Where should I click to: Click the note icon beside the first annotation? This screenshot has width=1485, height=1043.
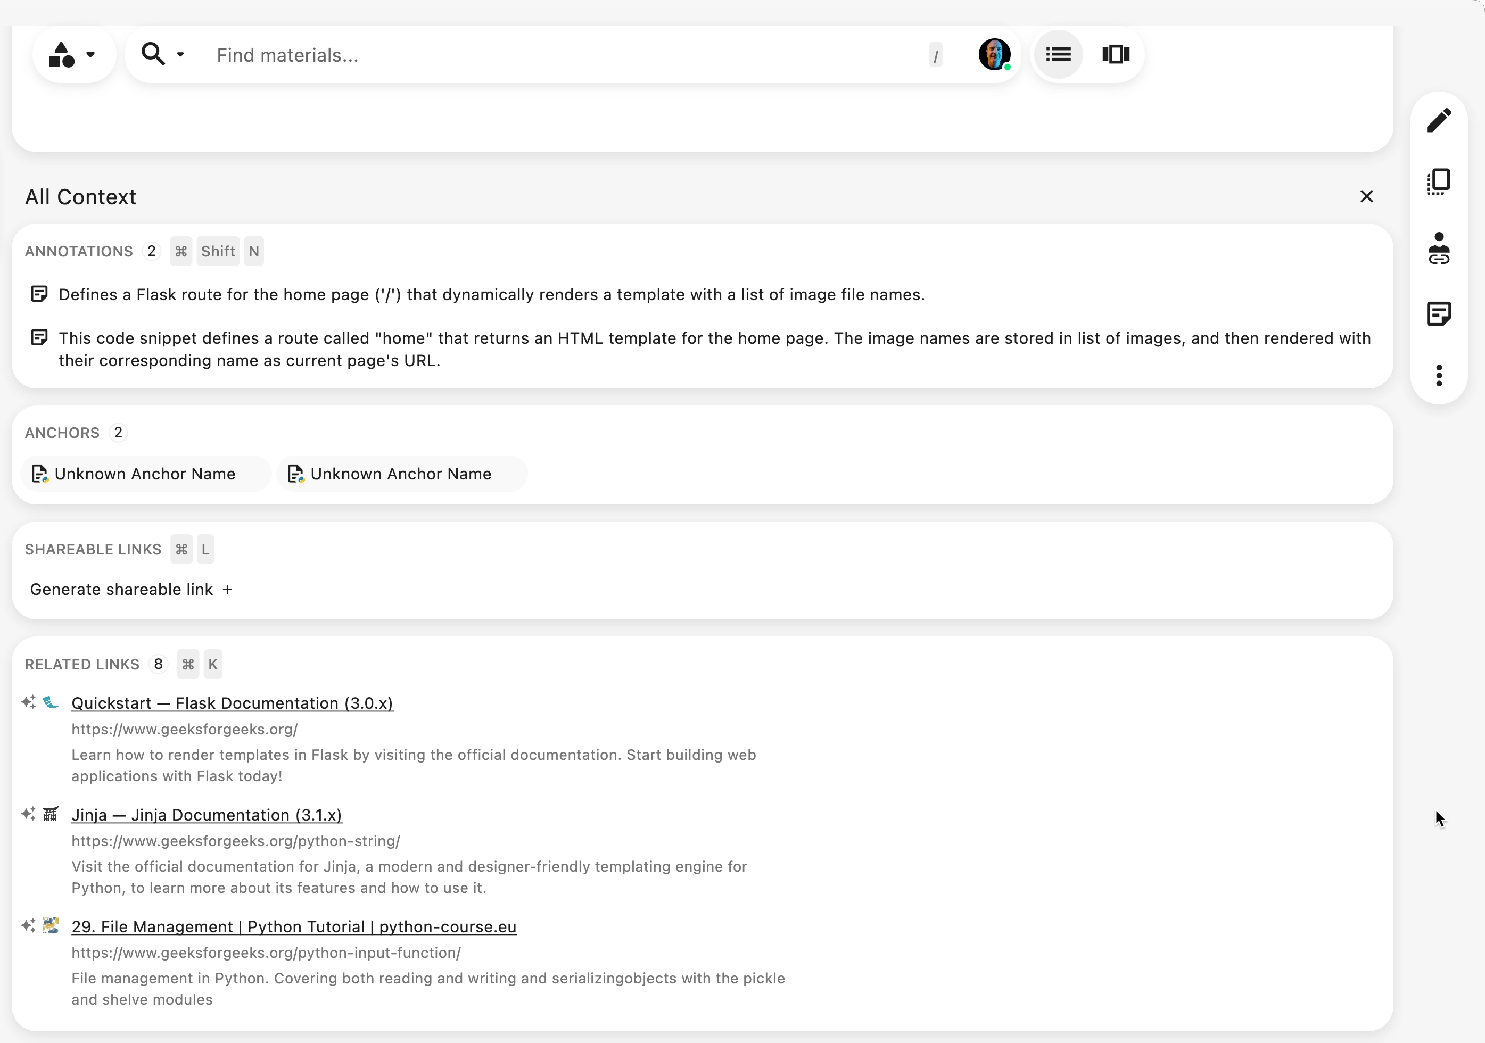tap(39, 294)
